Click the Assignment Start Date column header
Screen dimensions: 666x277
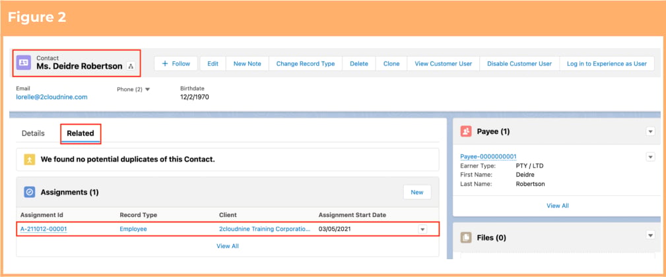click(352, 215)
